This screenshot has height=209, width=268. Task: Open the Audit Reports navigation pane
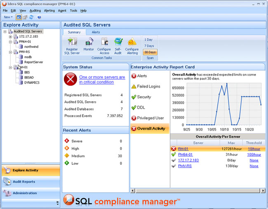31,182
